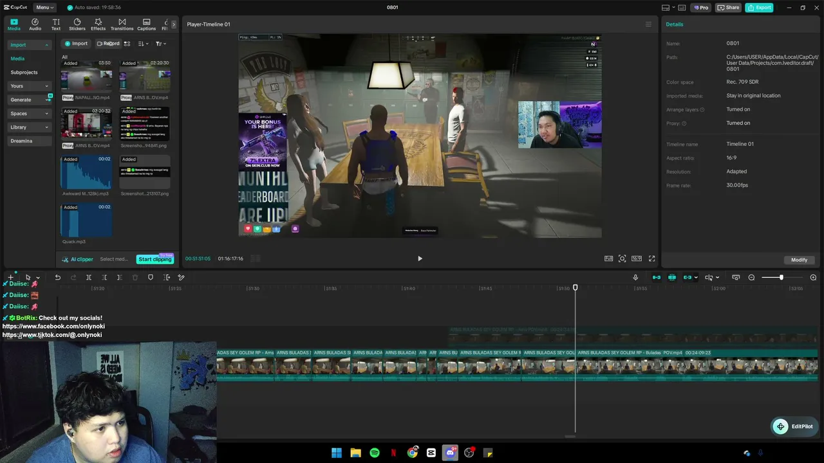Open the preview zoom magnifier

point(623,259)
